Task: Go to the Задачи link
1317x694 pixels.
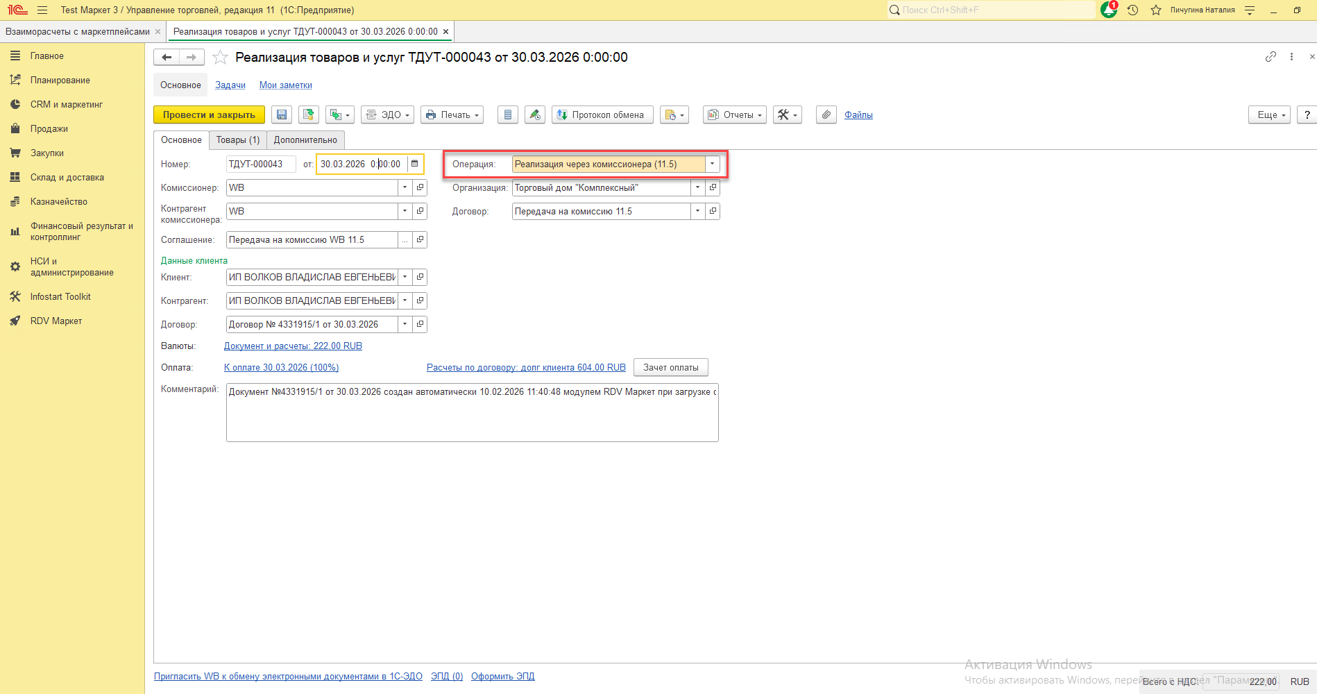Action: 230,85
